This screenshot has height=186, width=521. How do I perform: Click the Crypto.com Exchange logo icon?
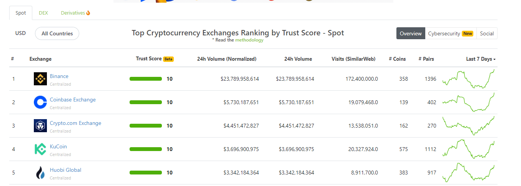coord(40,126)
